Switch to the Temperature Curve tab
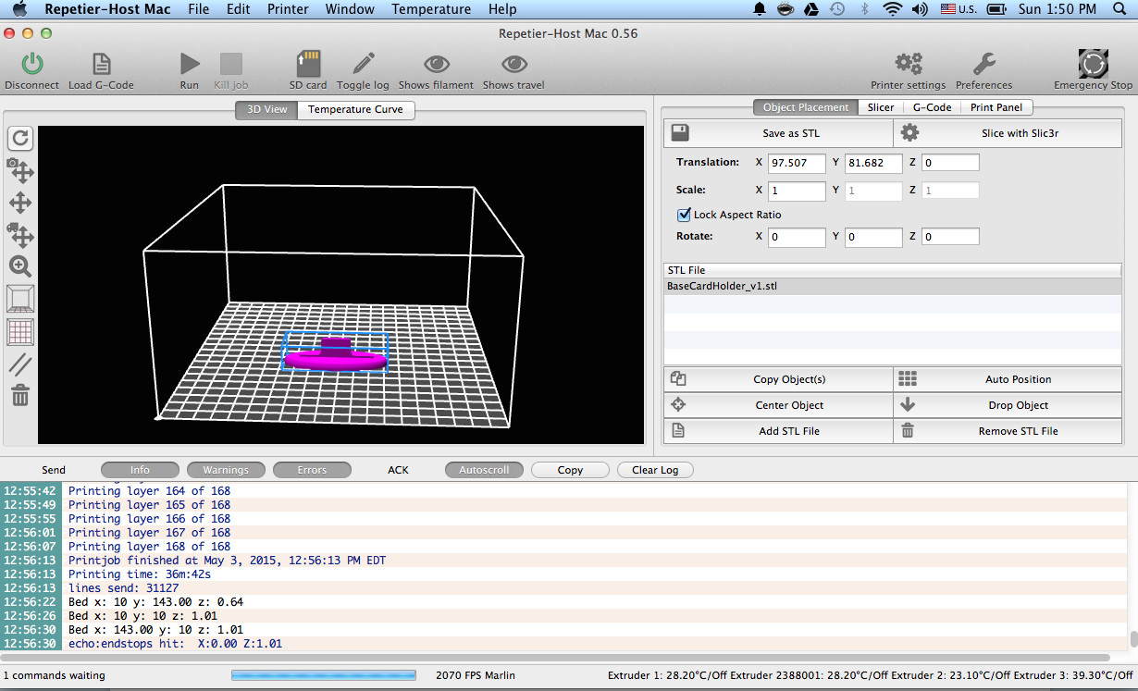Screen dimensions: 1138x691 (x=356, y=110)
